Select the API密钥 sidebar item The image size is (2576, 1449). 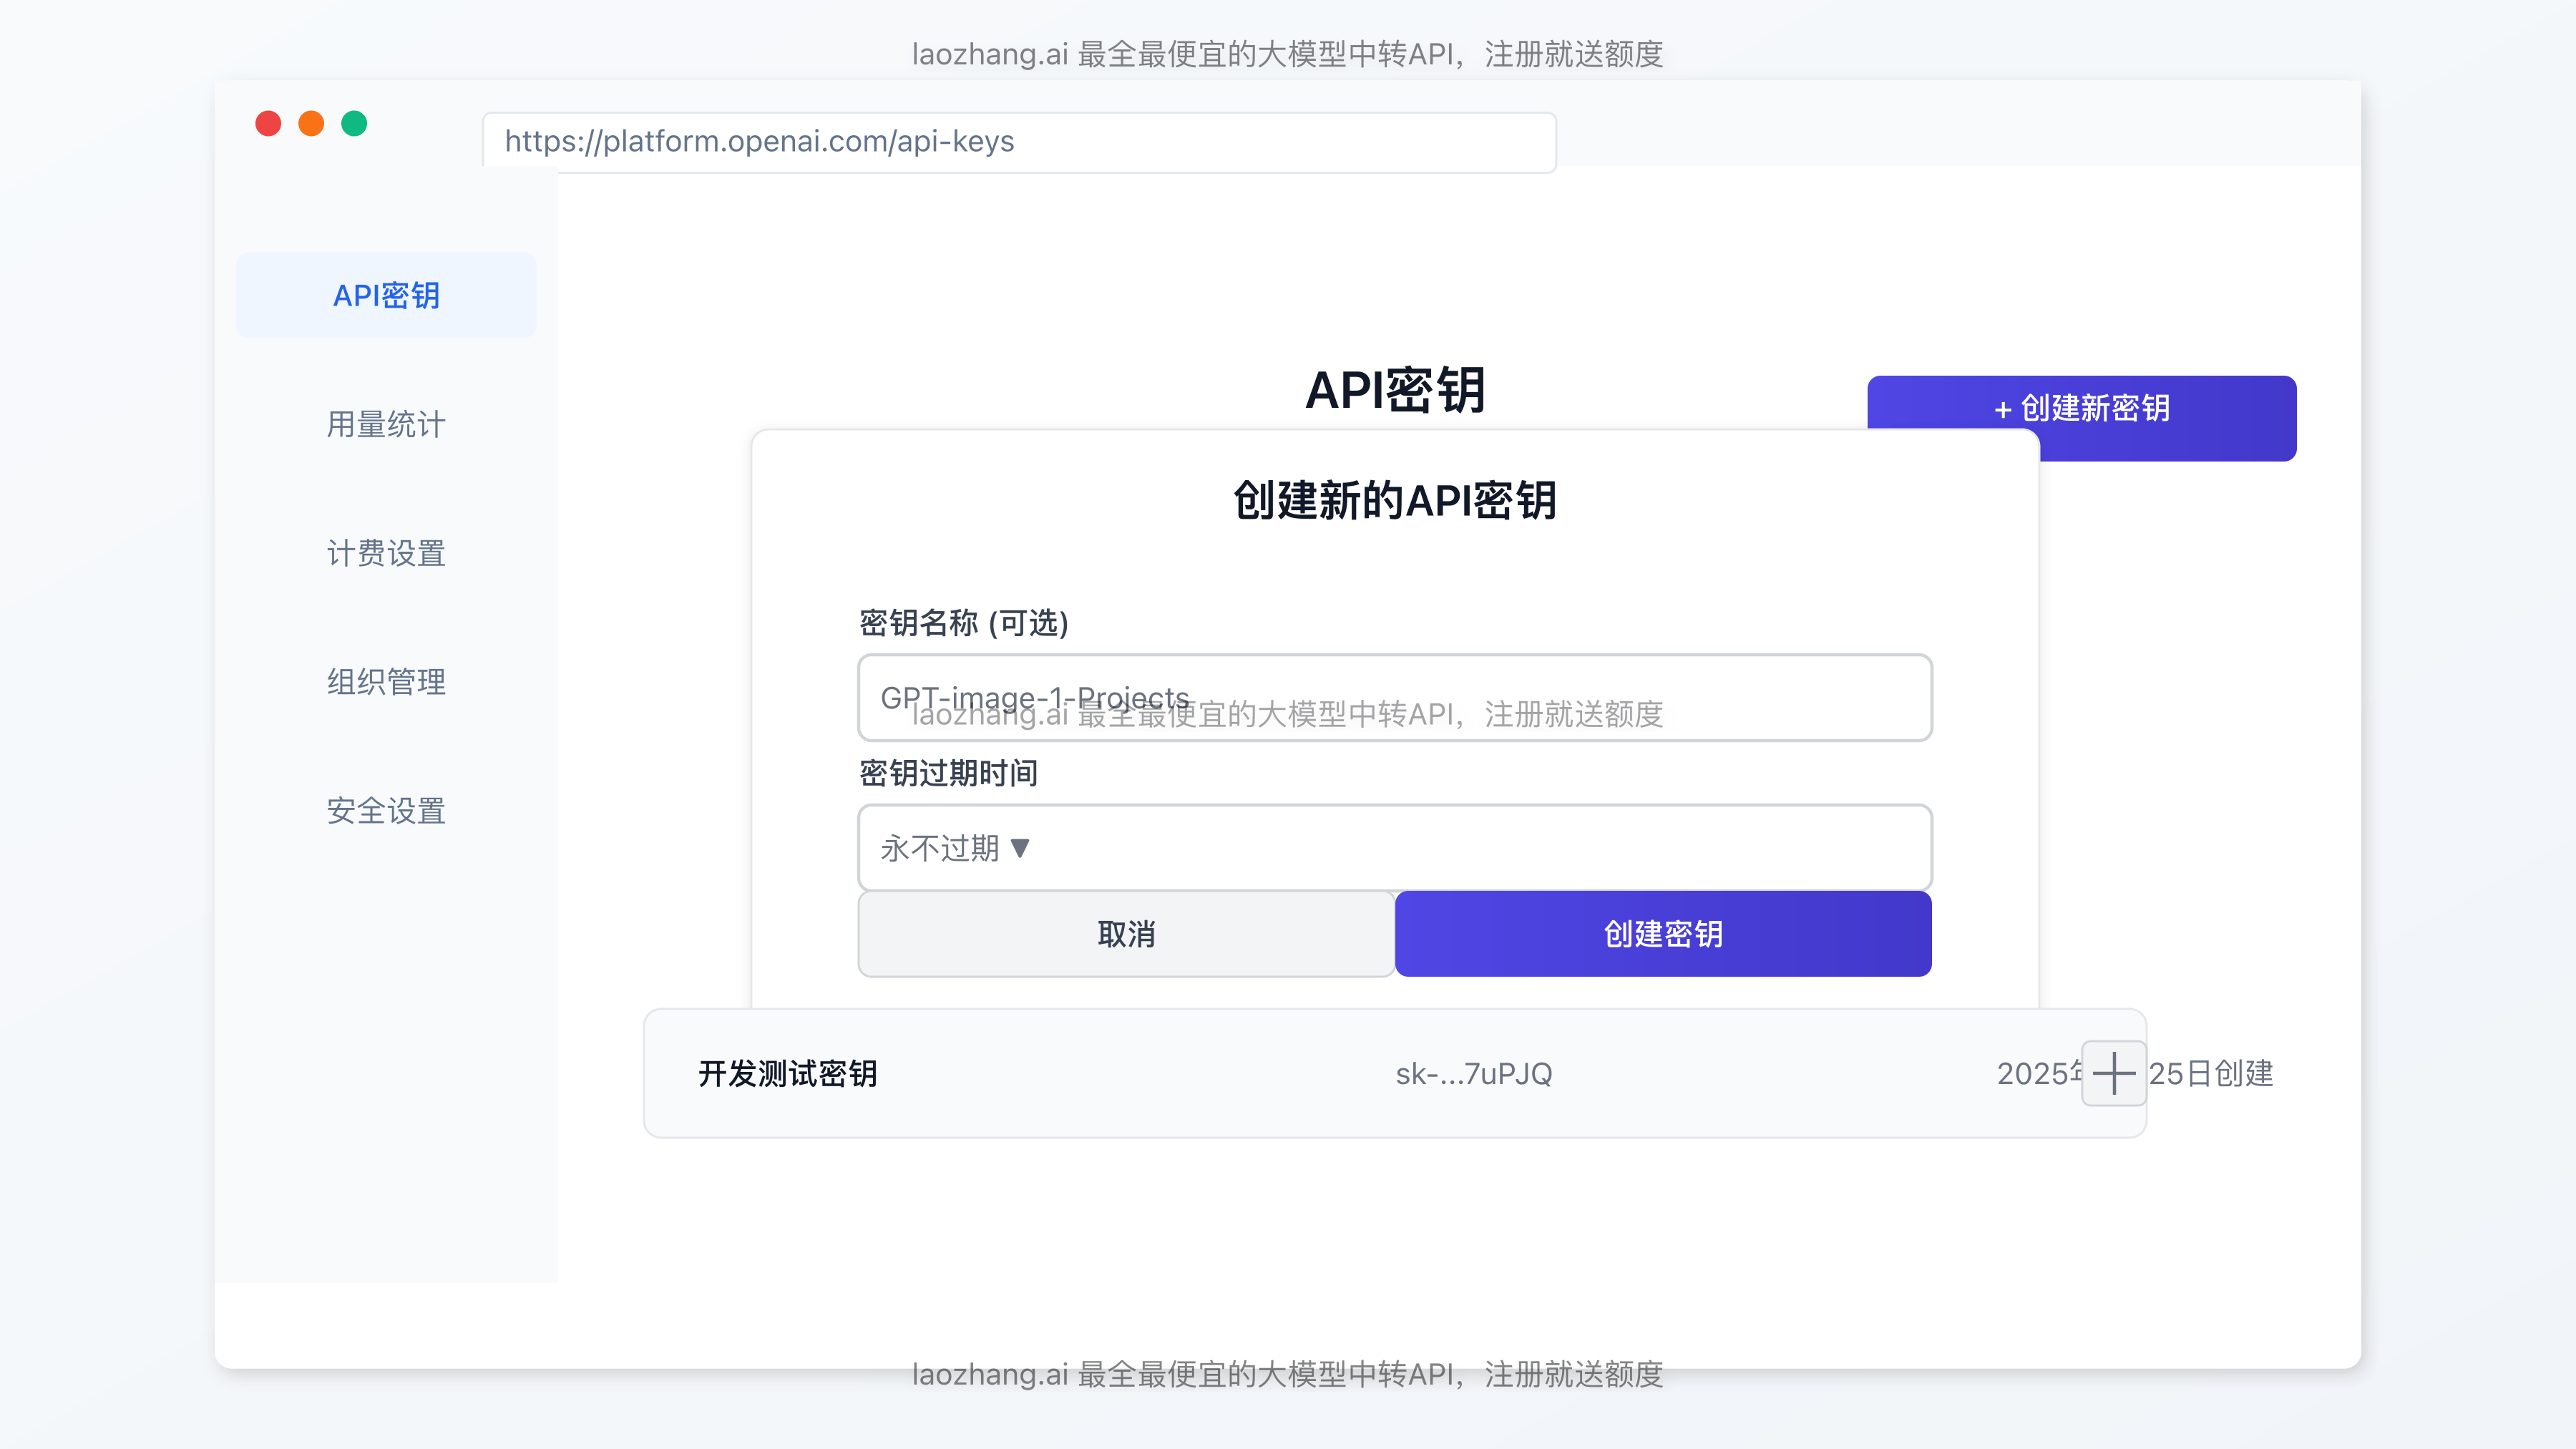tap(386, 295)
